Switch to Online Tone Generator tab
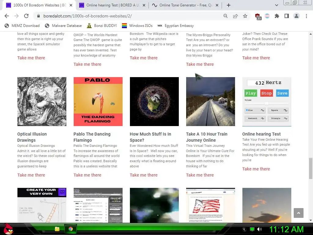This screenshot has width=313, height=235. (x=186, y=5)
